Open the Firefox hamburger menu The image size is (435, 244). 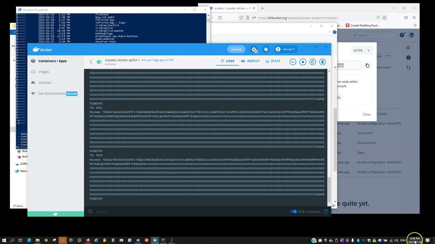click(415, 18)
